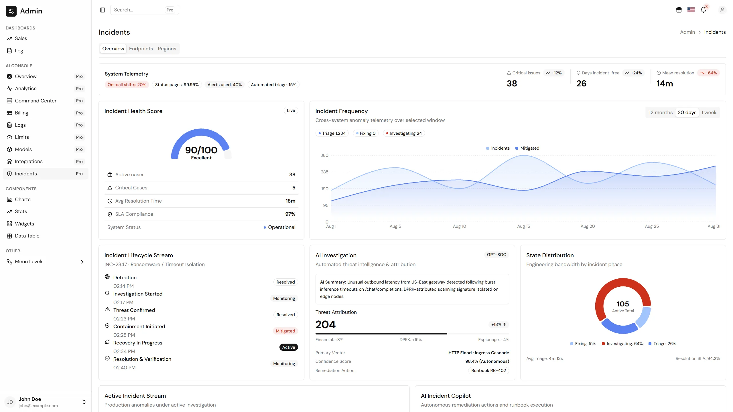Click the Admin logo icon
Viewport: 733px width, 412px height.
11,11
